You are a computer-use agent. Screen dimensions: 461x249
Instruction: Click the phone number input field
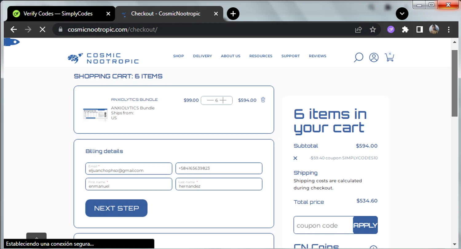(219, 168)
